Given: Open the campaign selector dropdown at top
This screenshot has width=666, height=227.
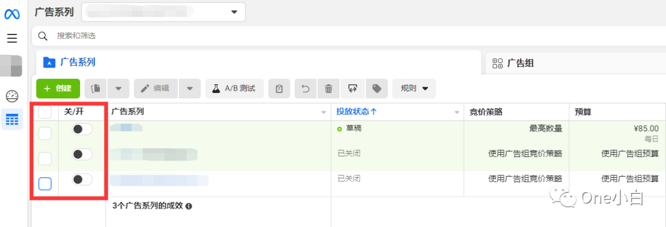Looking at the screenshot, I should [163, 12].
